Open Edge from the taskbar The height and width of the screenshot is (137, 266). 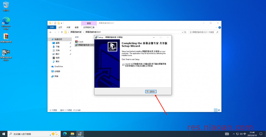pos(65,134)
